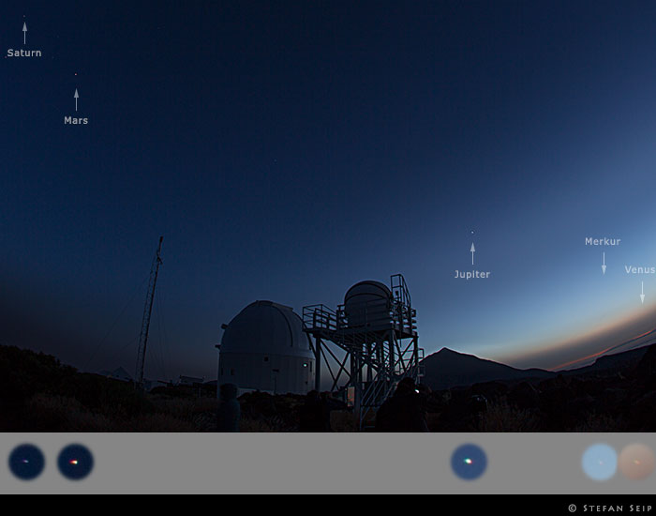Select the Jupiter magnified inset thumbnail
The width and height of the screenshot is (656, 516).
click(469, 462)
